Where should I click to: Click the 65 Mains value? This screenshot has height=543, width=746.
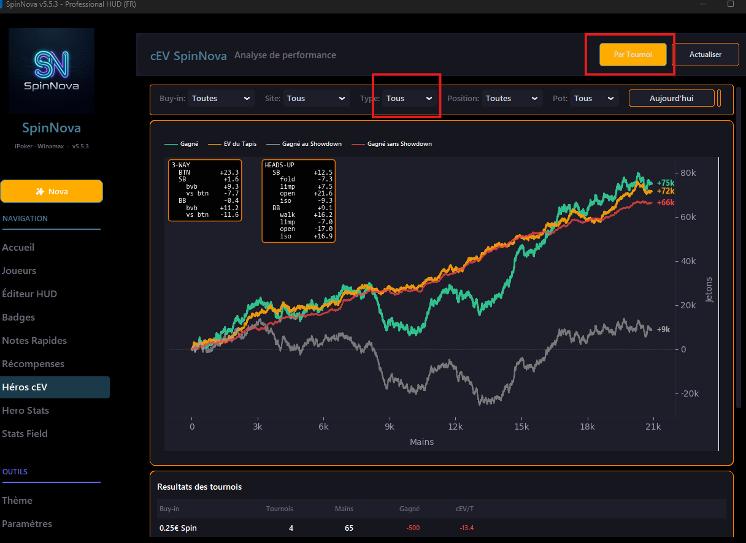(348, 528)
